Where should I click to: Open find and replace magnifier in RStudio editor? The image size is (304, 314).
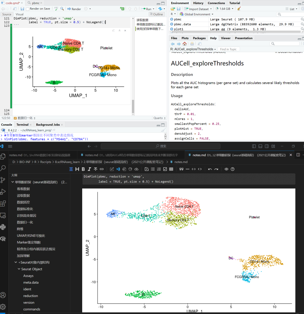62,9
